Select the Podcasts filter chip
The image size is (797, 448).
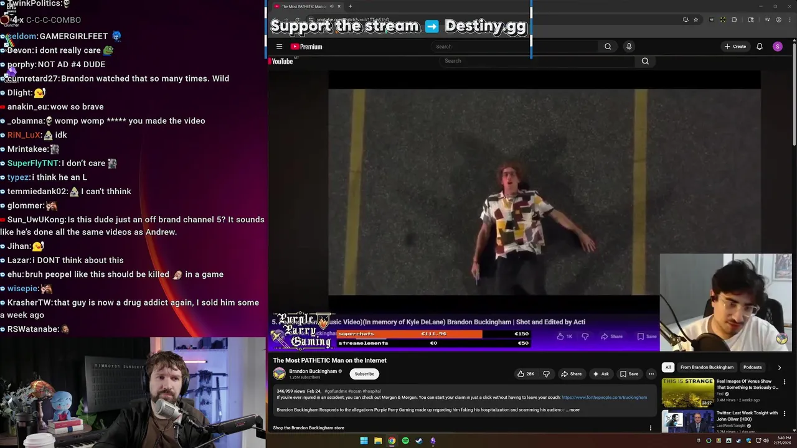[752, 367]
